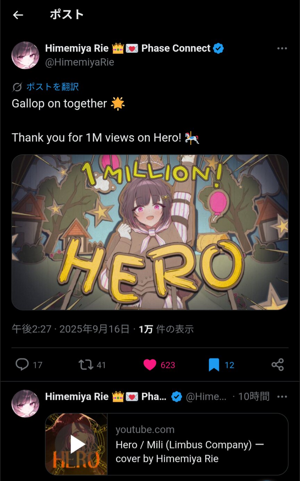
Task: Unlike the post via pink heart
Action: tap(150, 365)
